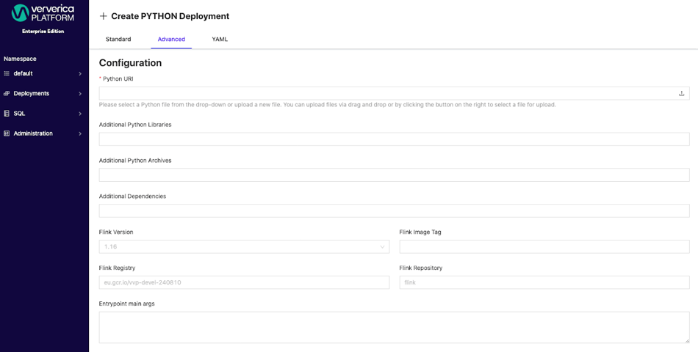Click the plus icon beside Create PYTHON Deployment

tap(104, 16)
